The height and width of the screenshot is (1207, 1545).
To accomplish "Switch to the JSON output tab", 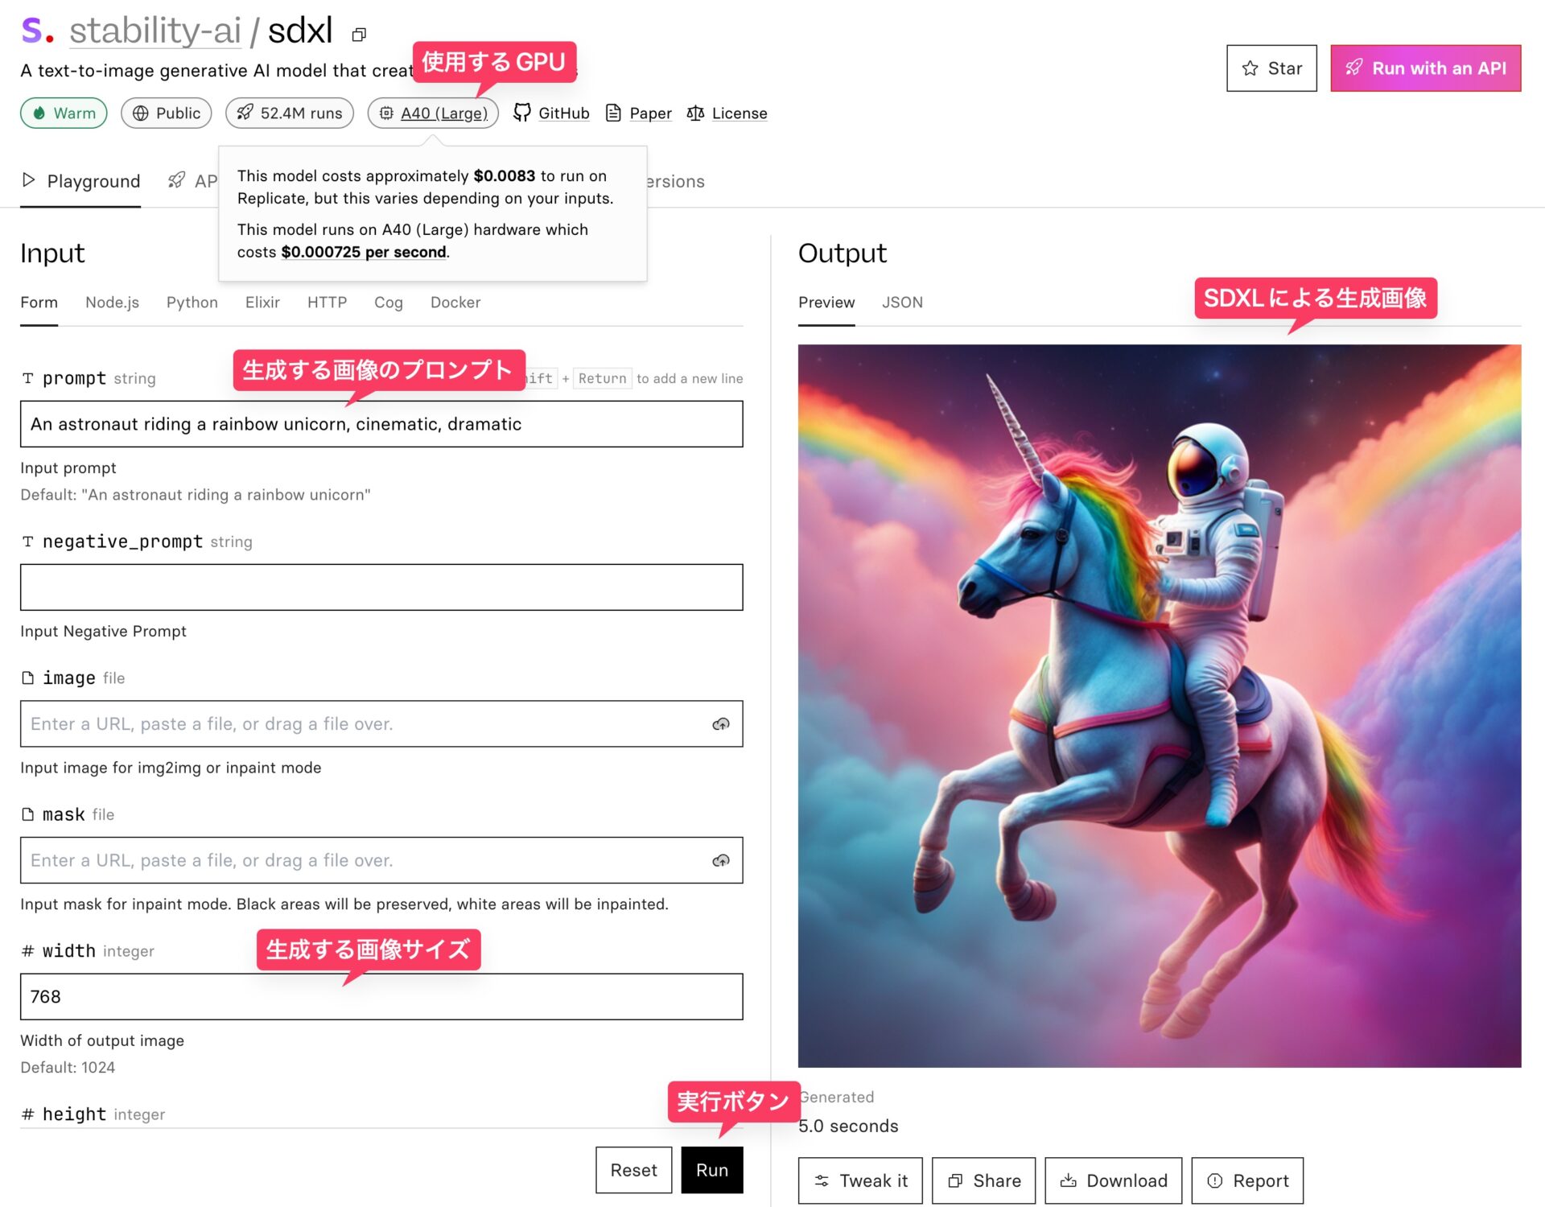I will (x=901, y=303).
